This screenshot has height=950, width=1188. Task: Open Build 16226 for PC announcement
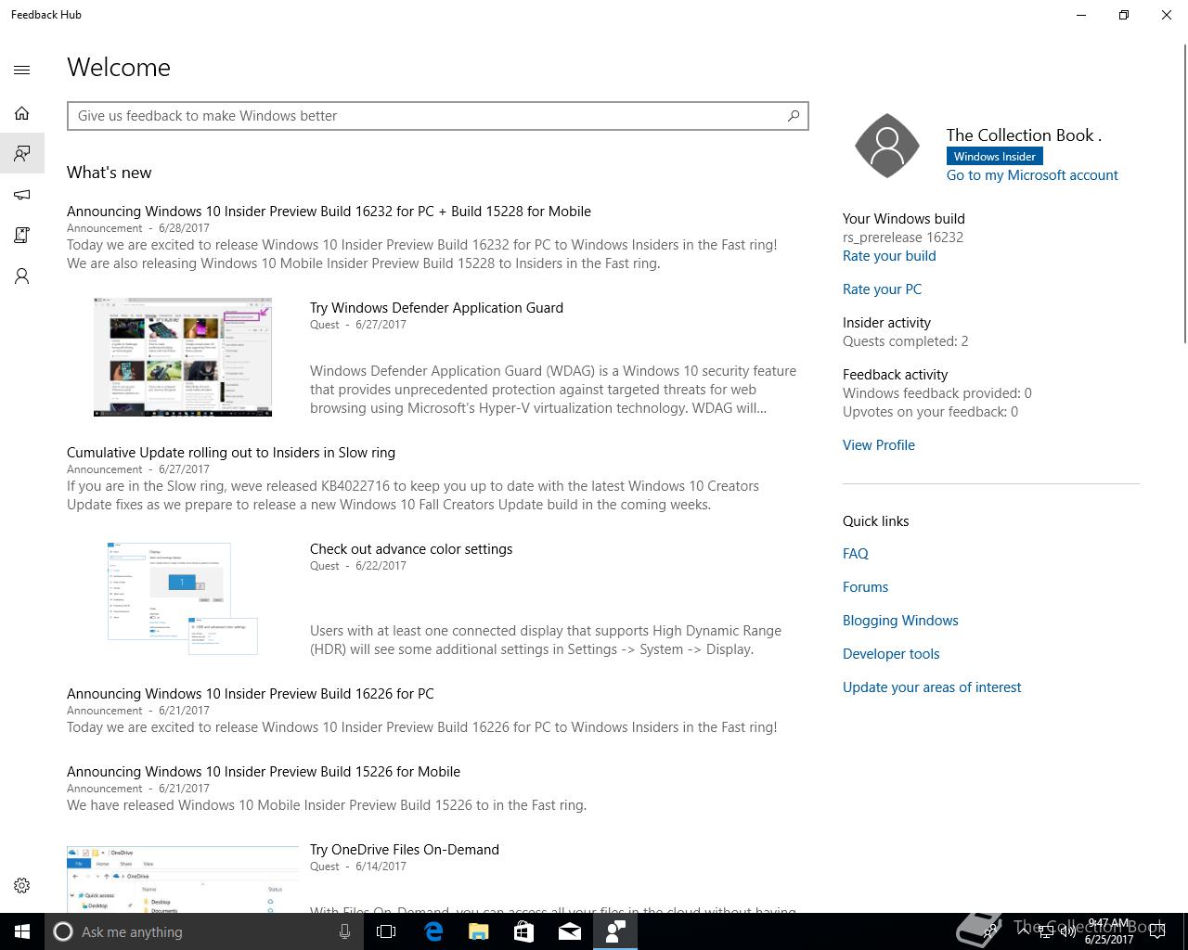tap(251, 694)
